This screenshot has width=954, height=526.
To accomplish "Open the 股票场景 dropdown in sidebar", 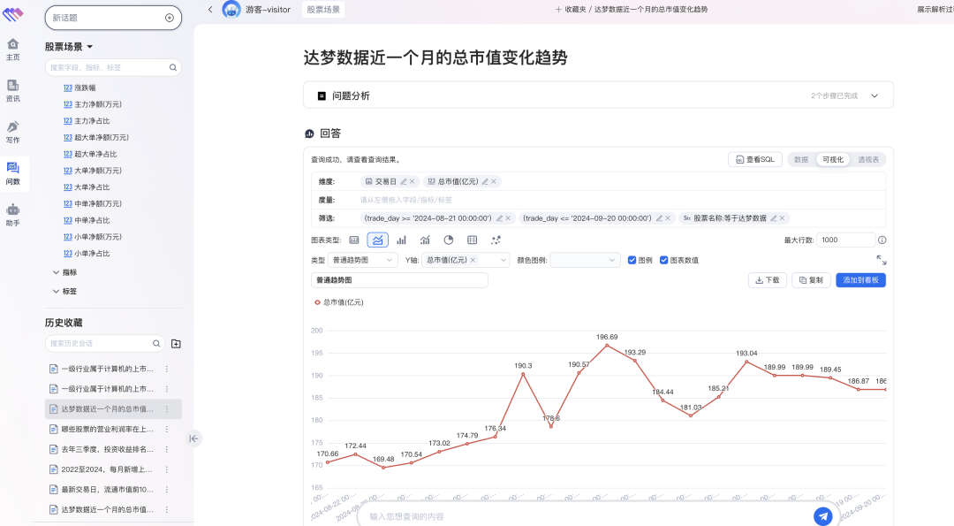I will point(69,47).
